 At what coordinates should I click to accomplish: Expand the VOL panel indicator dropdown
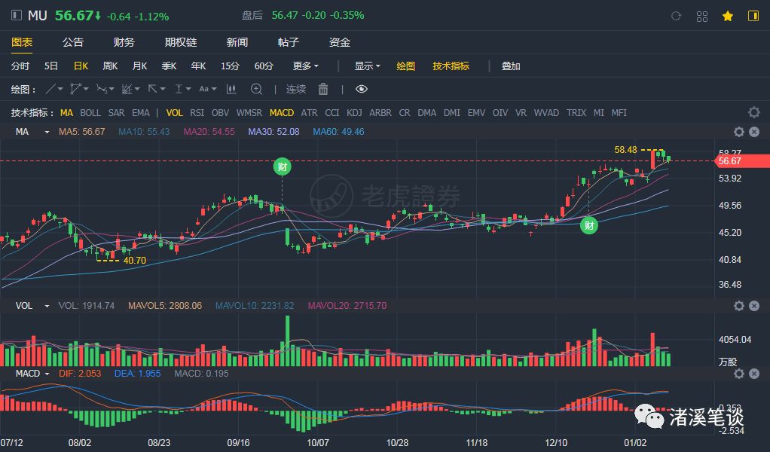pyautogui.click(x=47, y=306)
